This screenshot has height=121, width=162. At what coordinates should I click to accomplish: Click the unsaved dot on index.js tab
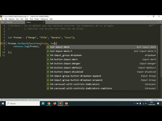point(43,22)
